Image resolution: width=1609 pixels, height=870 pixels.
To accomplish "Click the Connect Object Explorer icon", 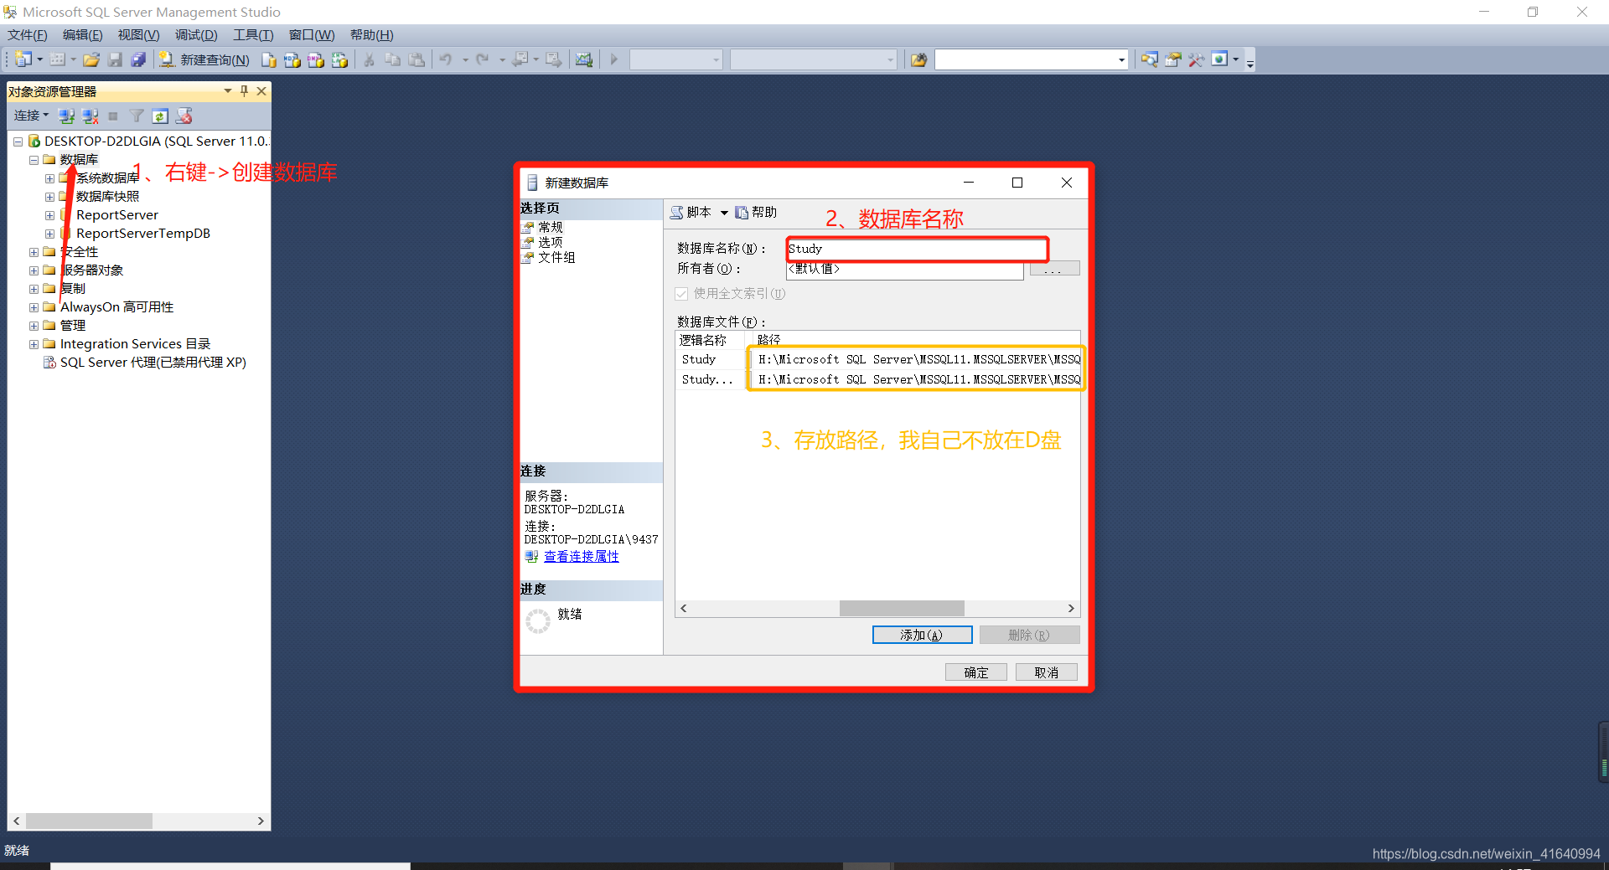I will coord(66,116).
